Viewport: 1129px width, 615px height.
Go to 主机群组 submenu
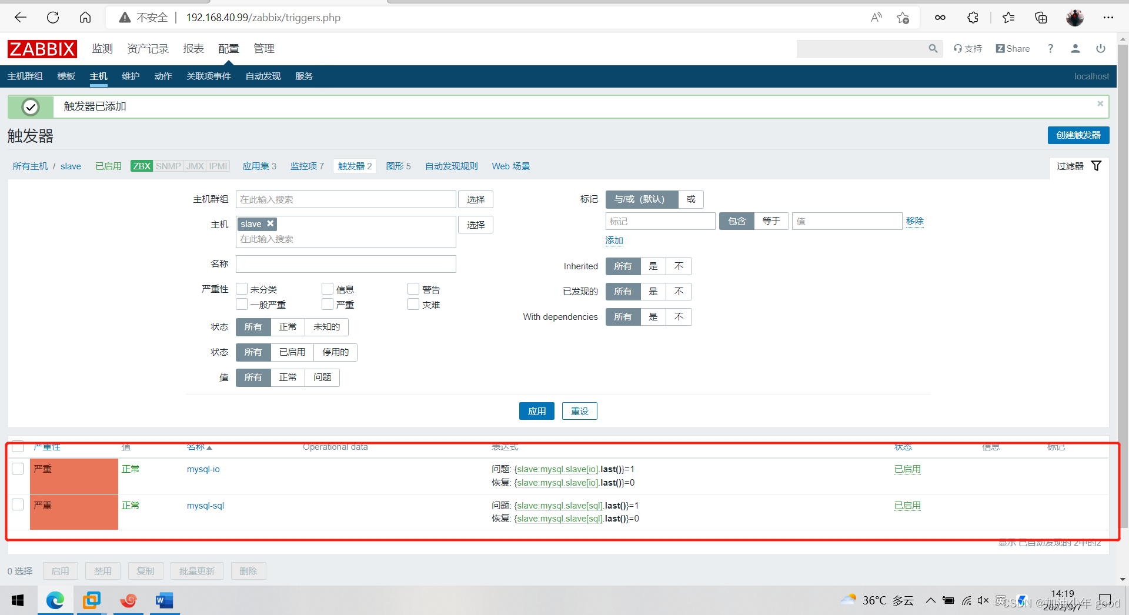point(25,76)
